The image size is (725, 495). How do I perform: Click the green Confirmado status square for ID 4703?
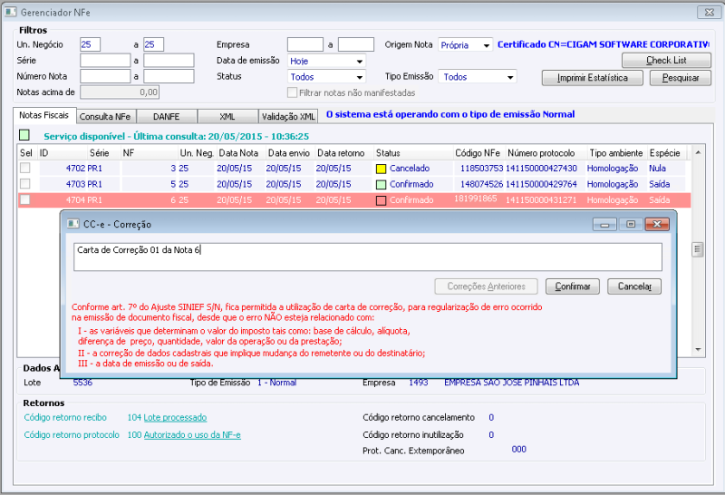381,185
